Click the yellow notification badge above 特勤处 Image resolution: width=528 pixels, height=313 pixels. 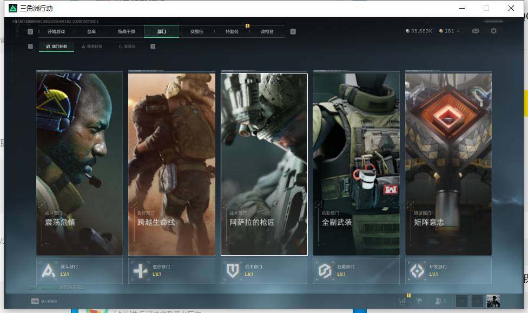pos(248,25)
